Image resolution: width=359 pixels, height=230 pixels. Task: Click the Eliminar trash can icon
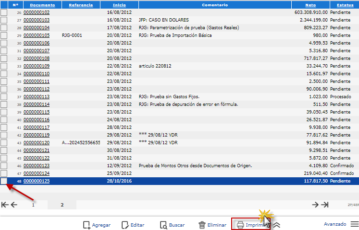[x=202, y=225]
